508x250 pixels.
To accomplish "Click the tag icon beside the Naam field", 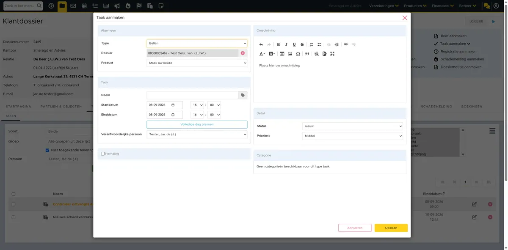I will coord(243,95).
